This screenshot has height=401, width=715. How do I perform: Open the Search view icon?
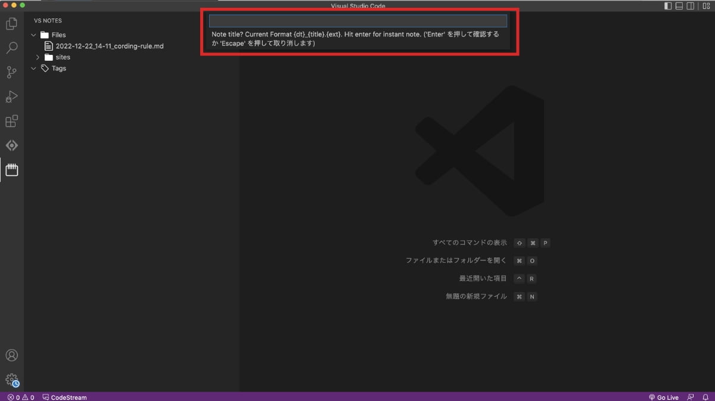point(11,48)
